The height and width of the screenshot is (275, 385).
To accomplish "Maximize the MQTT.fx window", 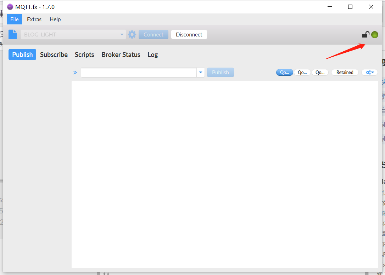I will tap(350, 7).
